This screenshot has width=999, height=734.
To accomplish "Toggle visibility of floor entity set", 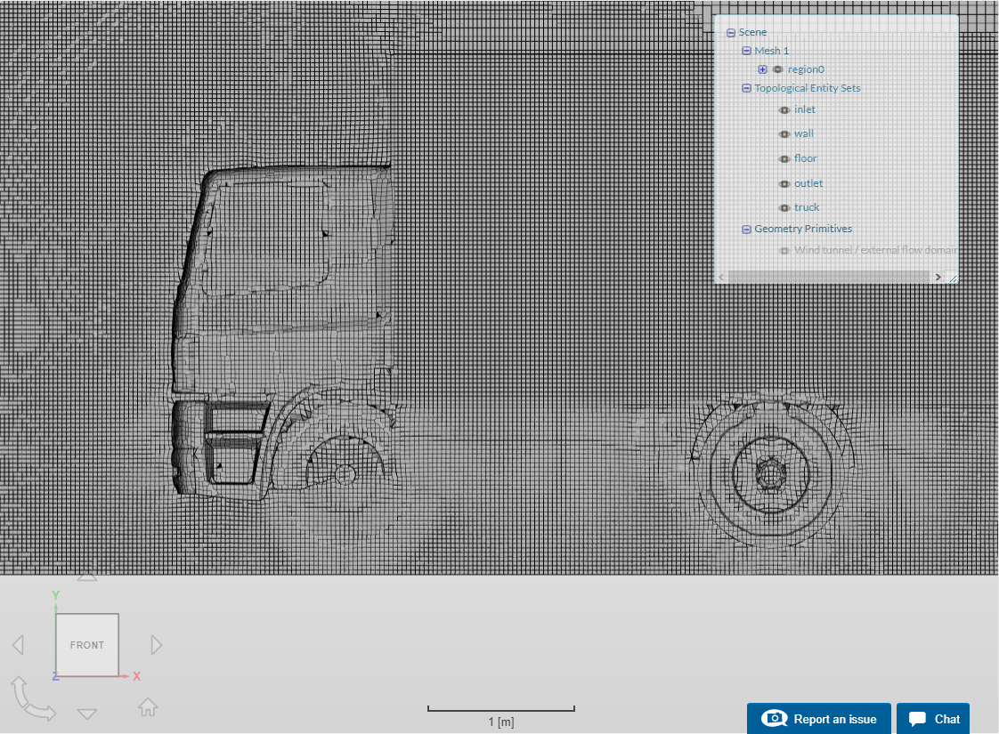I will coord(785,159).
